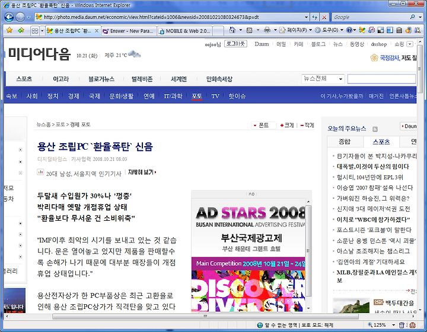Open the 텔레비존 section

[142, 79]
